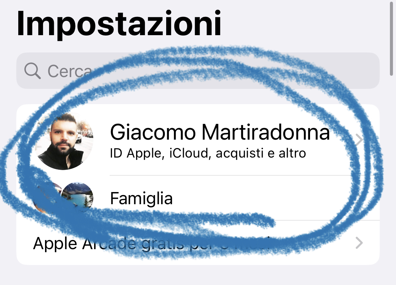Open the Giacomo Martiradonna profile photo
The width and height of the screenshot is (396, 285).
64,142
